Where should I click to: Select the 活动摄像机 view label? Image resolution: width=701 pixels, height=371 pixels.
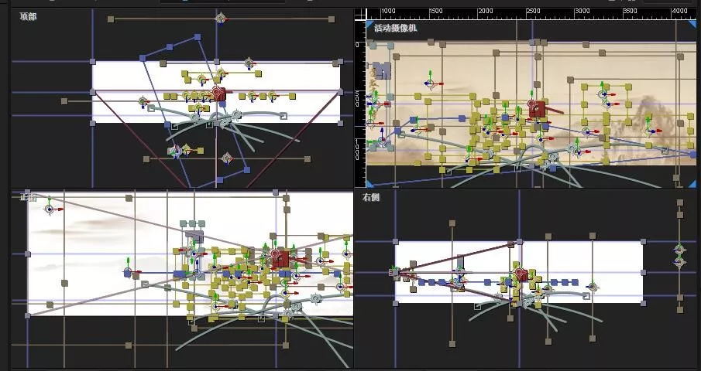(395, 28)
